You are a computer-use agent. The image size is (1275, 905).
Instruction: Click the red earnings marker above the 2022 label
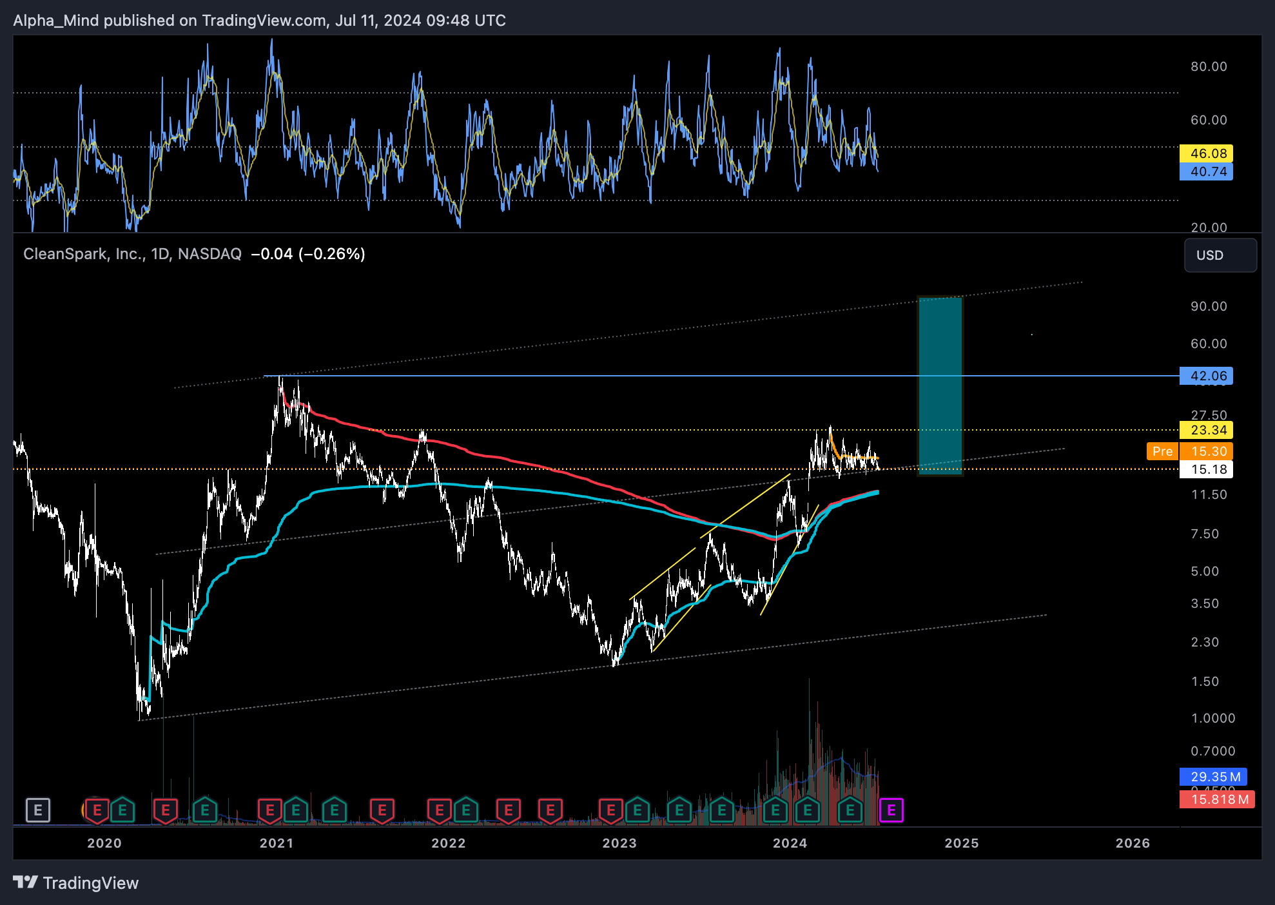[440, 810]
